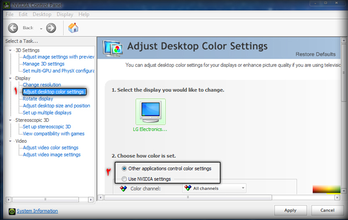Click the color gradient preview swatch
The height and width of the screenshot is (220, 348).
tap(326, 189)
